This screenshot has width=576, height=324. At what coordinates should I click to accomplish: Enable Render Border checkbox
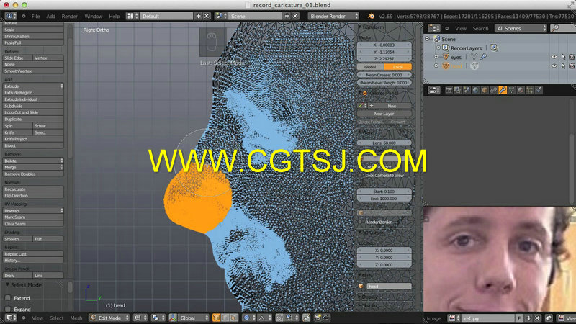[x=361, y=222]
